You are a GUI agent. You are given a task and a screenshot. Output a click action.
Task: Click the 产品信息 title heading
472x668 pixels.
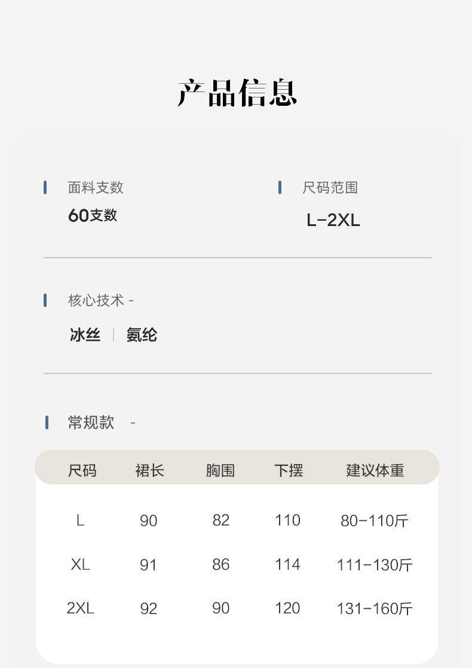(237, 93)
